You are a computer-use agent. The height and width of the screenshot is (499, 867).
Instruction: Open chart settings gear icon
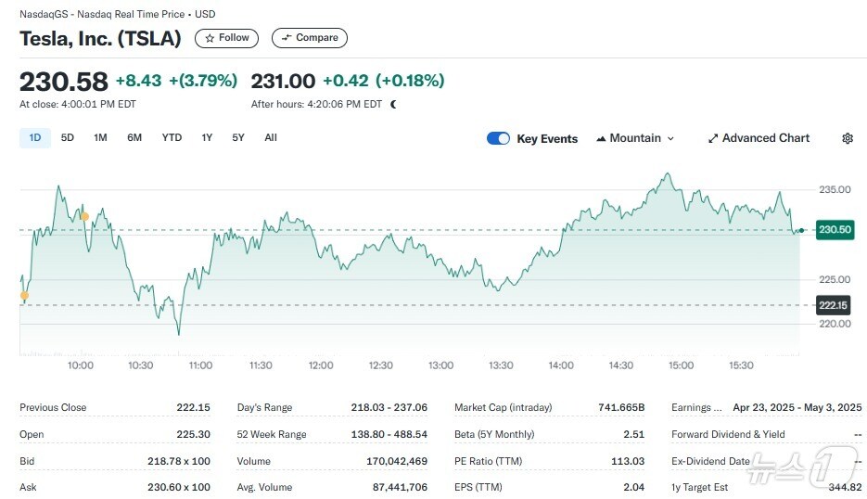tap(847, 138)
